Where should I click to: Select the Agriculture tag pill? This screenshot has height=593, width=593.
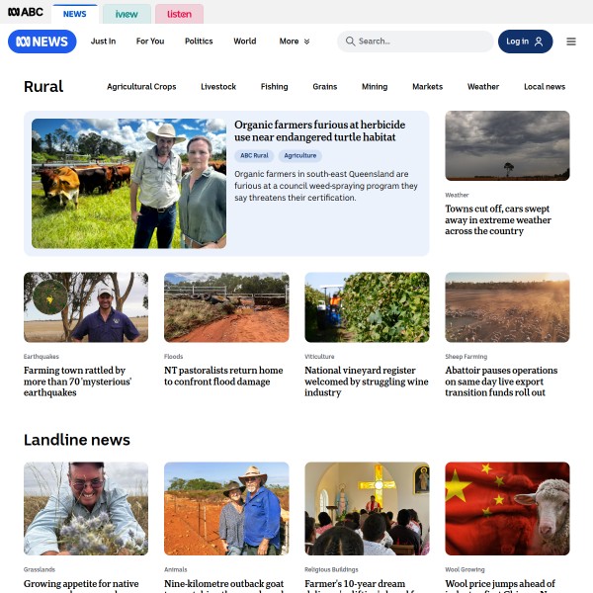(x=299, y=155)
